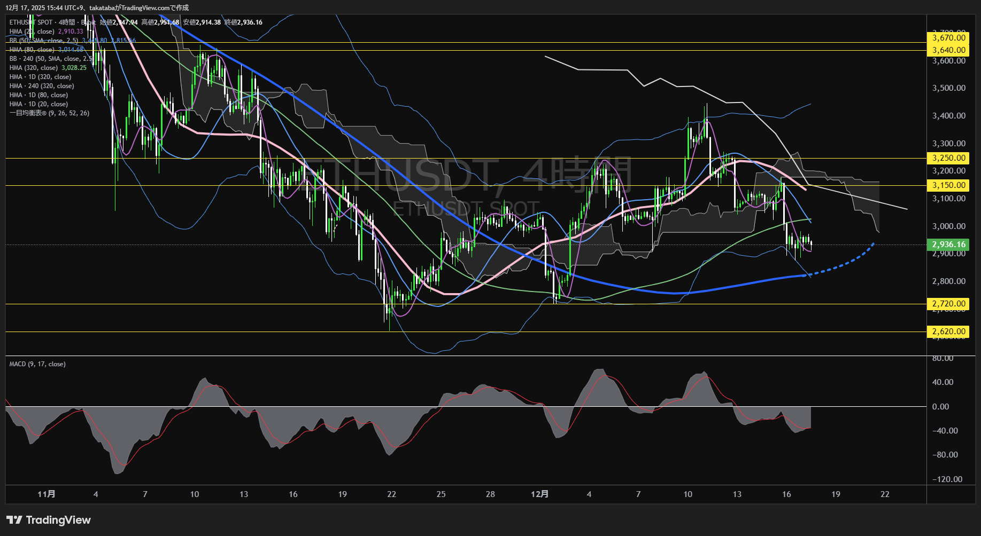Click the 3,500.00 price axis level
Viewport: 981px width, 536px height.
948,88
